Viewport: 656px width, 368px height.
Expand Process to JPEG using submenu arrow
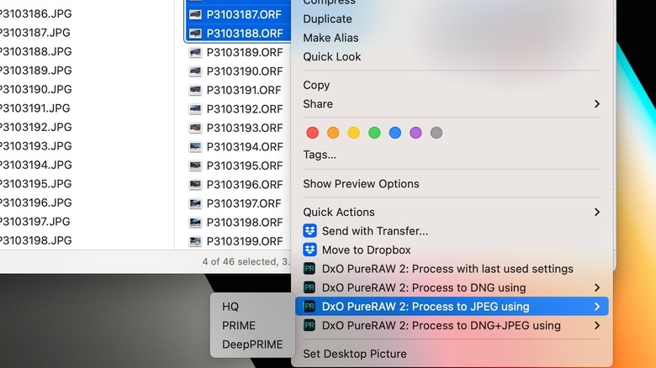597,307
